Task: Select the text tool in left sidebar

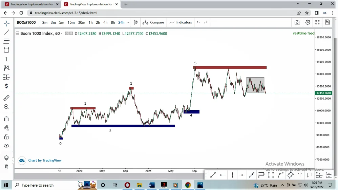Action: [x=6, y=59]
